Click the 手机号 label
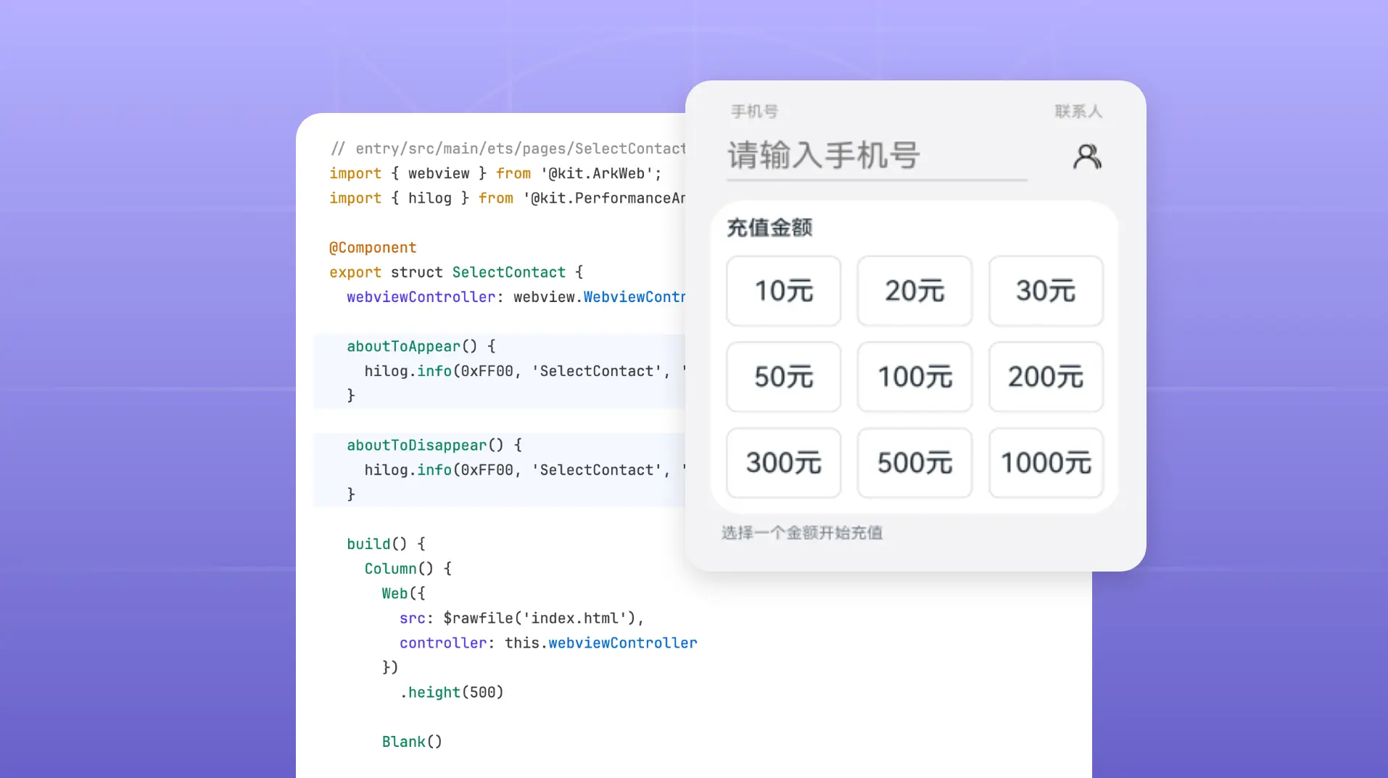1388x778 pixels. tap(754, 112)
